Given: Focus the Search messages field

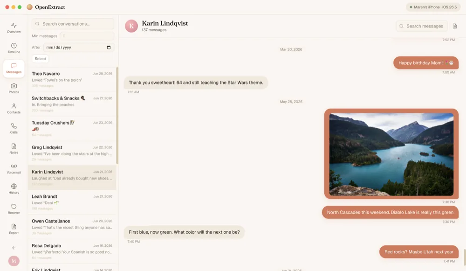Looking at the screenshot, I should tap(421, 26).
